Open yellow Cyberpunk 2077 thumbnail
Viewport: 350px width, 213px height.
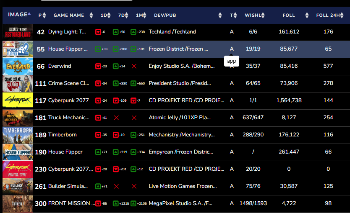[18, 100]
